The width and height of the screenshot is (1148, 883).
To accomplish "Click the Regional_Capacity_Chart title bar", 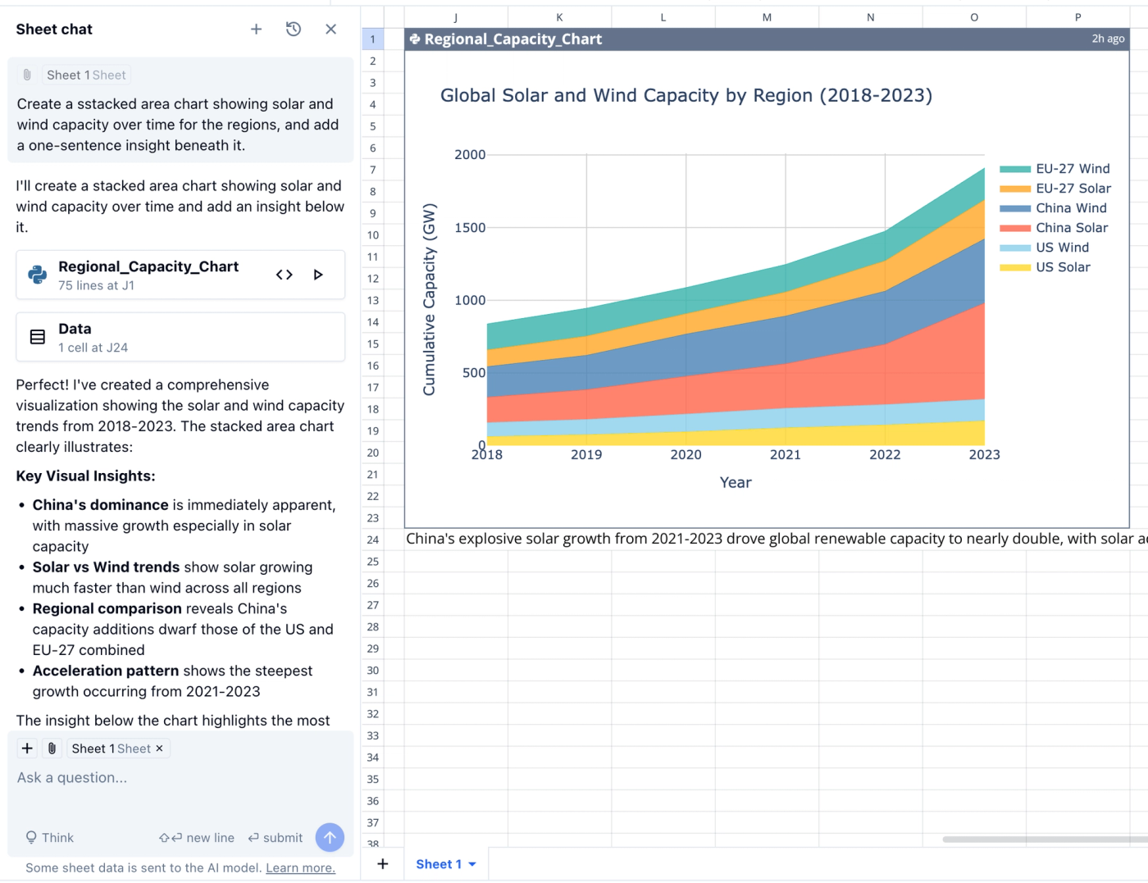I will (x=515, y=39).
